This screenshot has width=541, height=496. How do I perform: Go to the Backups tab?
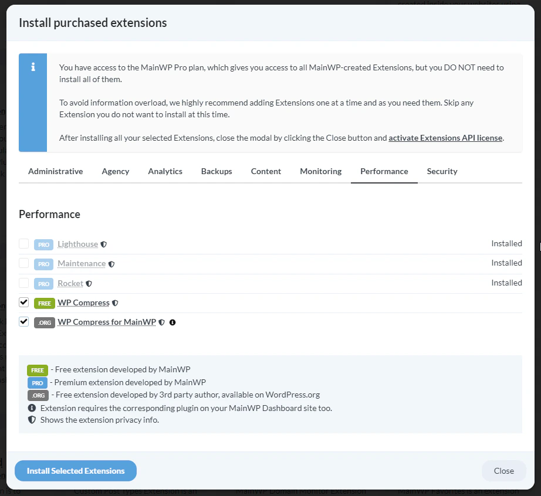coord(217,171)
